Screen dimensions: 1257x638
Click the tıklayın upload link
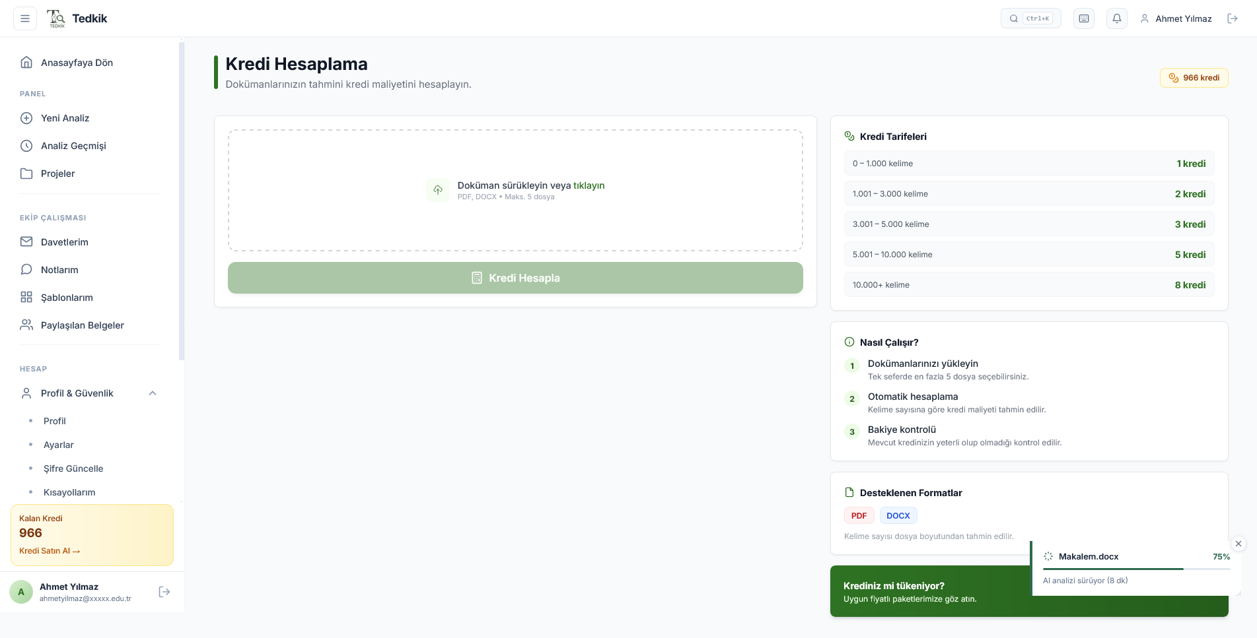[589, 185]
